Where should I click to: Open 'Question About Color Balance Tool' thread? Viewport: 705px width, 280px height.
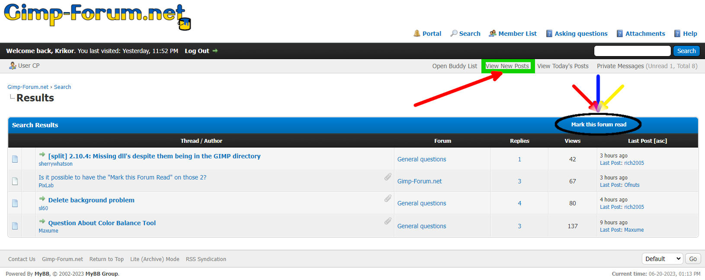tap(102, 223)
